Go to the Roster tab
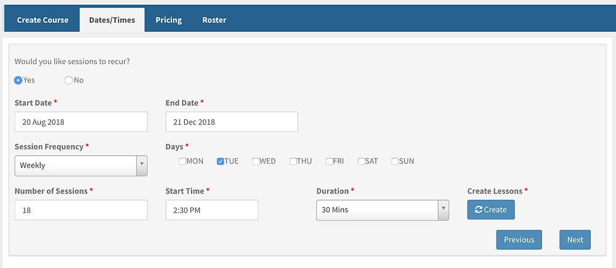 pos(214,20)
